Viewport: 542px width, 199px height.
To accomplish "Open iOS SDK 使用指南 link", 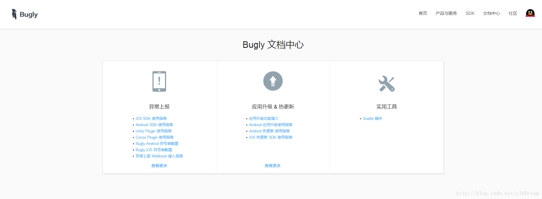I will pos(151,118).
